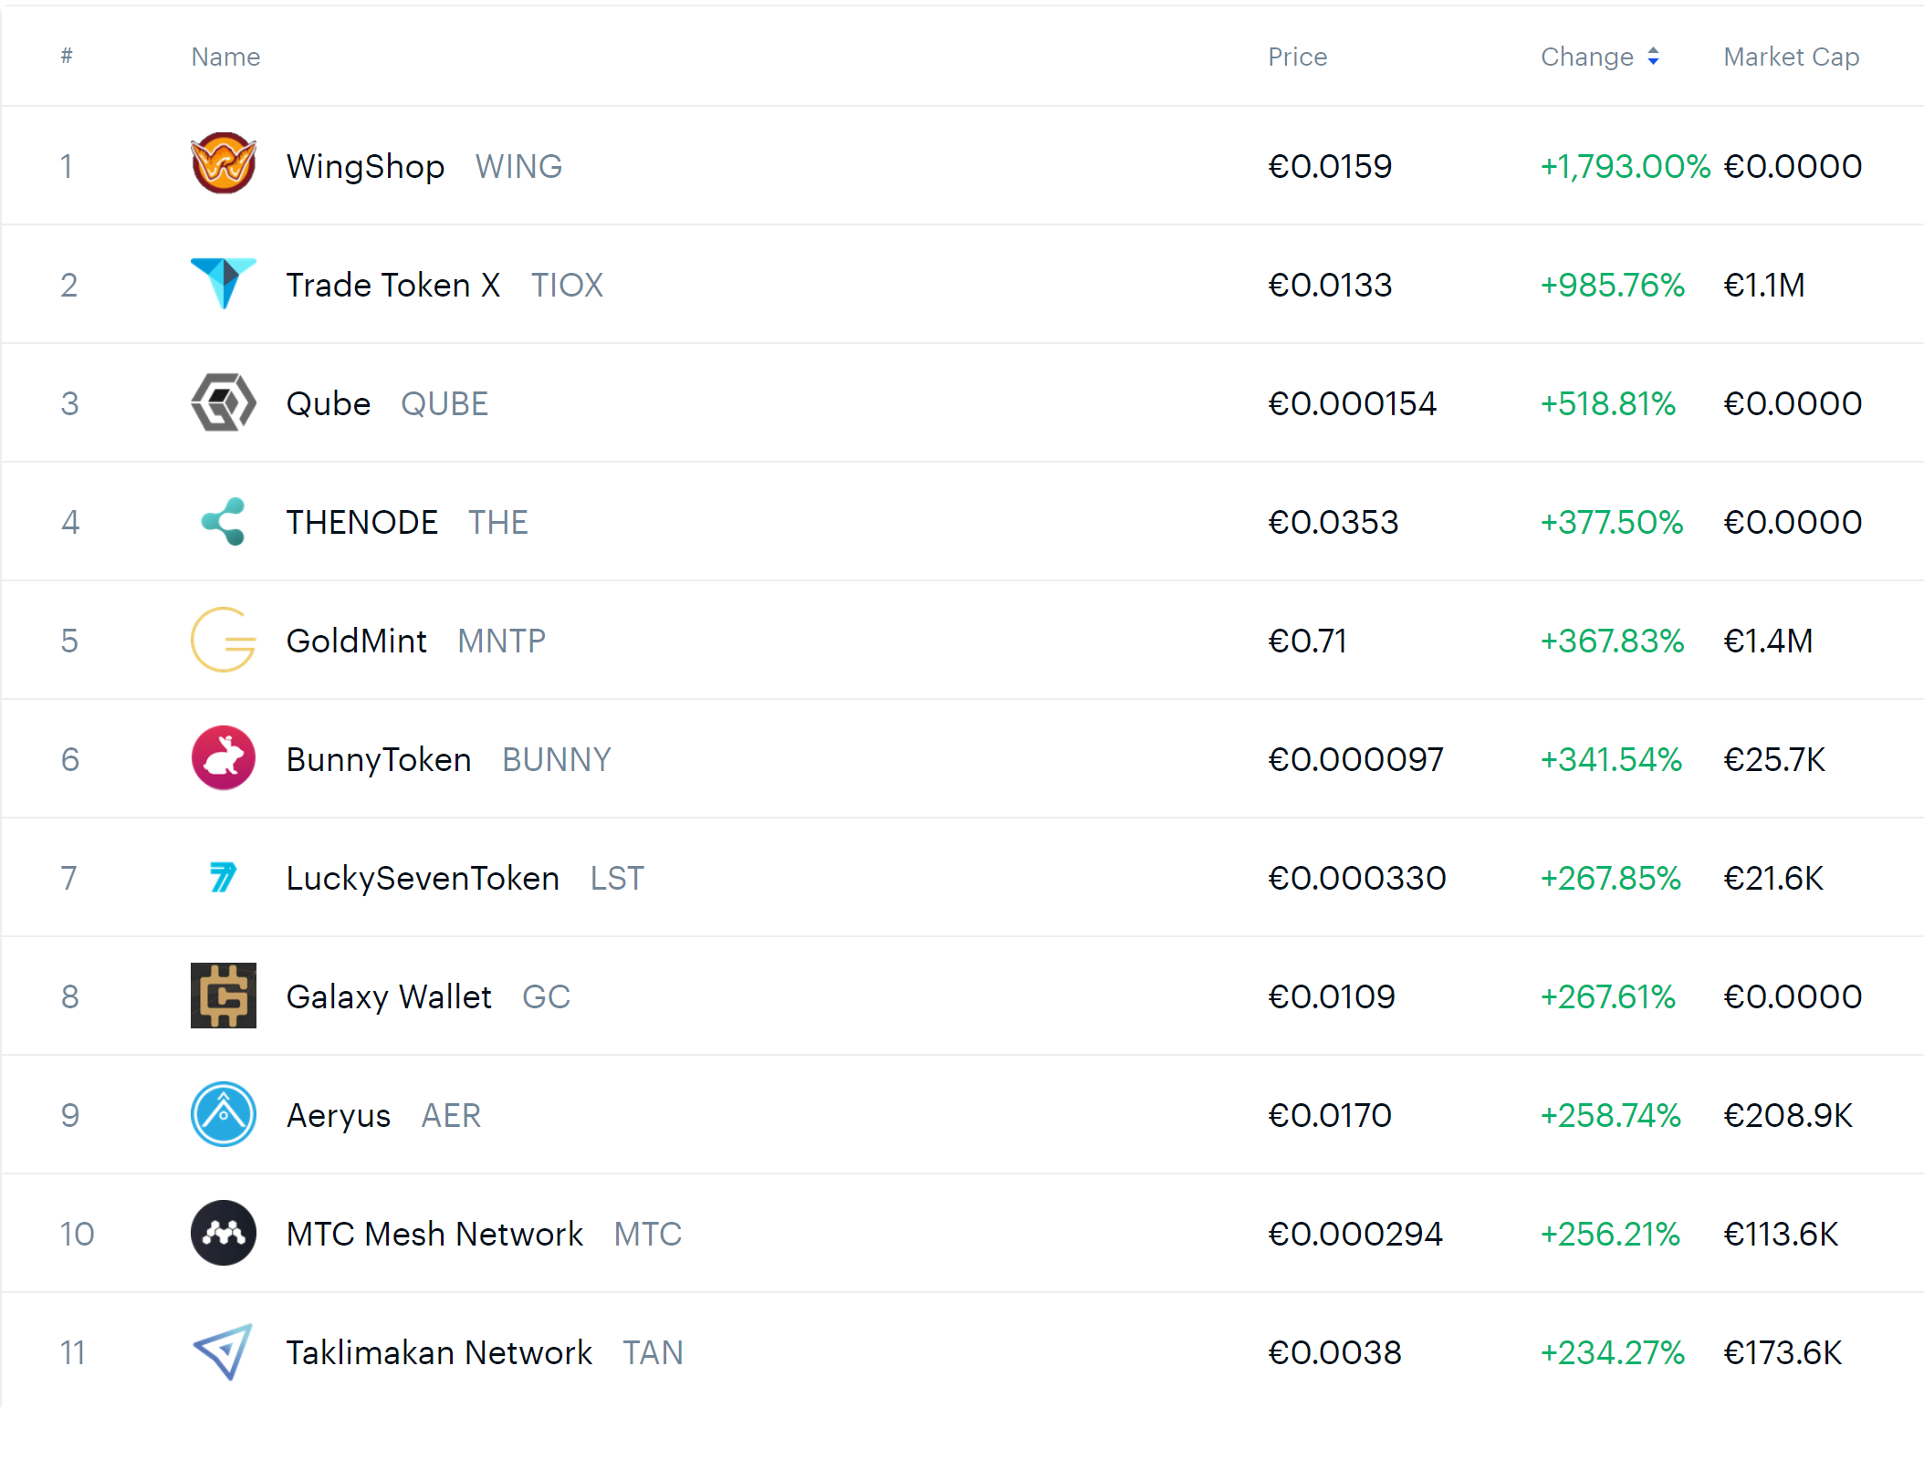The height and width of the screenshot is (1460, 1924).
Task: Toggle sort arrows next to Change
Action: coord(1653,57)
